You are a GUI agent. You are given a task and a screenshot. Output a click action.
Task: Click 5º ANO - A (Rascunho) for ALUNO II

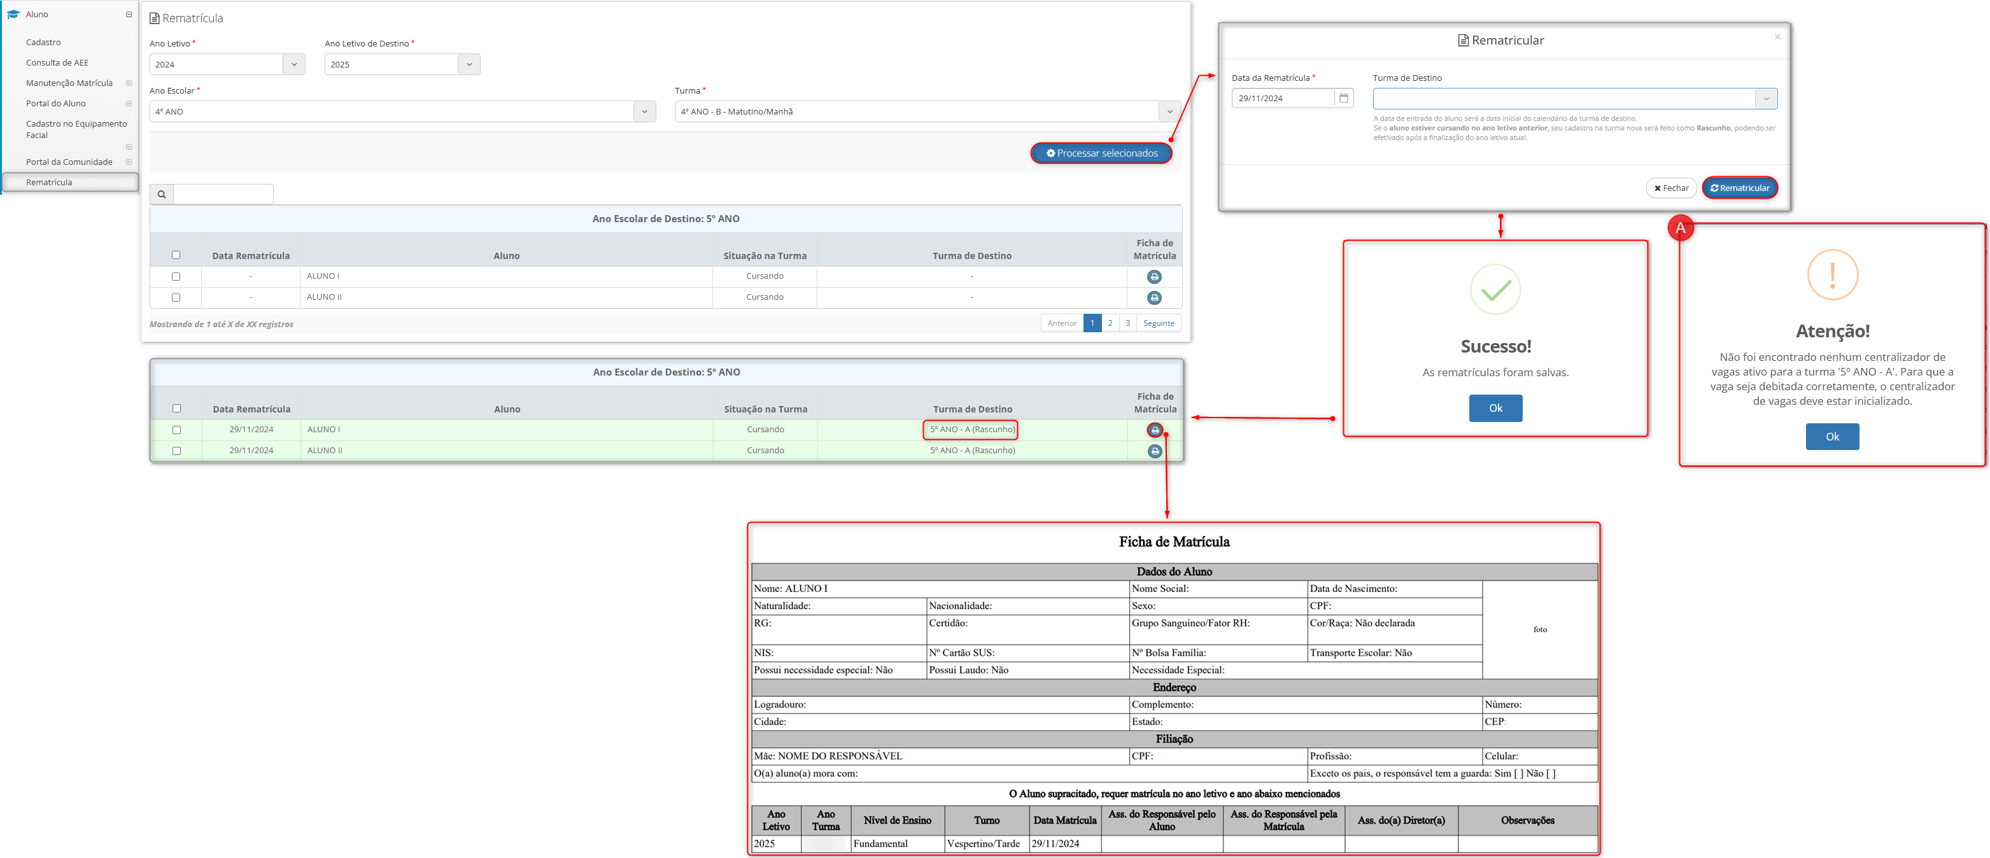pos(972,450)
